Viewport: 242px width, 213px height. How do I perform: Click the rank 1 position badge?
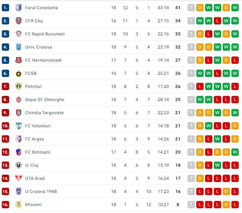point(5,8)
